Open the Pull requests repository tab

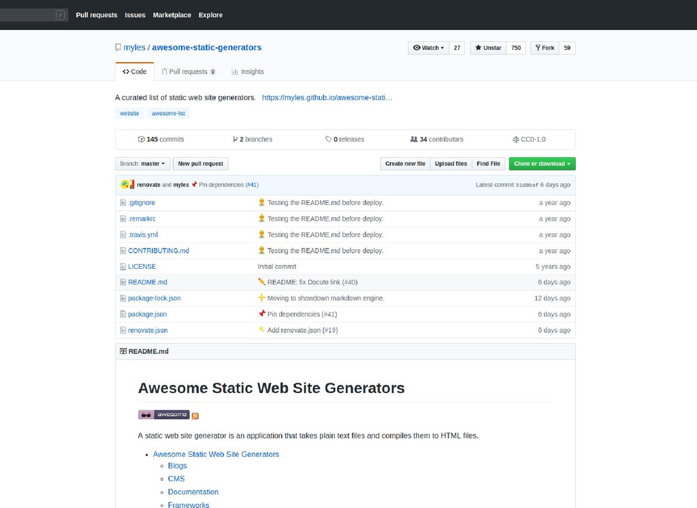click(189, 72)
